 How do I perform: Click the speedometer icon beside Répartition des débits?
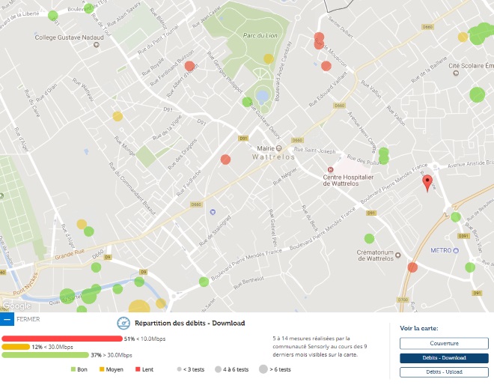[x=124, y=324]
